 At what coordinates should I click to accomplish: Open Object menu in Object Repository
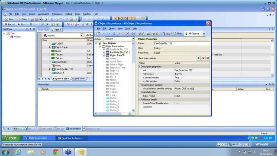112,29
